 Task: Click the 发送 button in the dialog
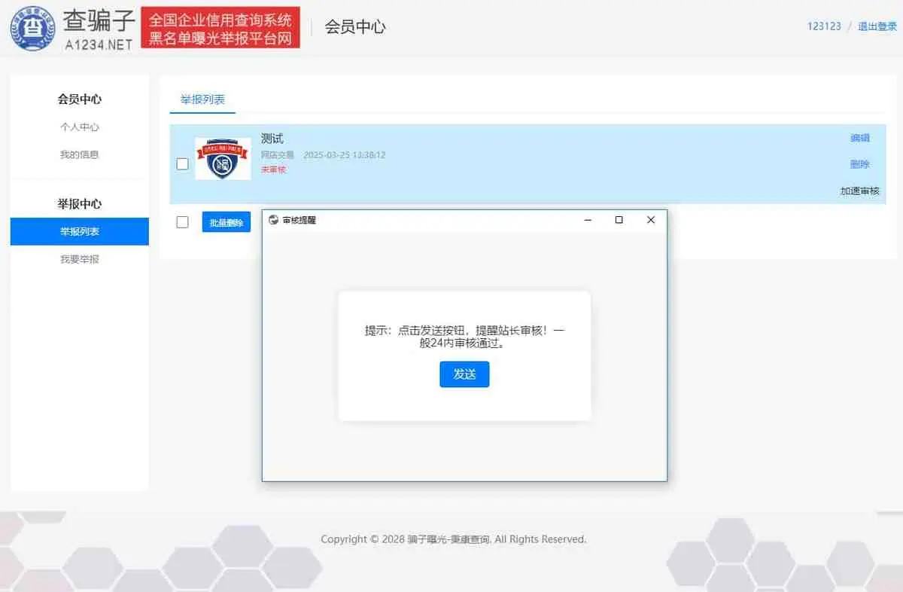[x=464, y=374]
